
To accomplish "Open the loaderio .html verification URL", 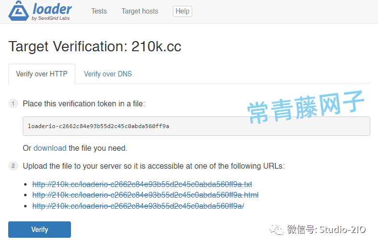I will pos(145,195).
